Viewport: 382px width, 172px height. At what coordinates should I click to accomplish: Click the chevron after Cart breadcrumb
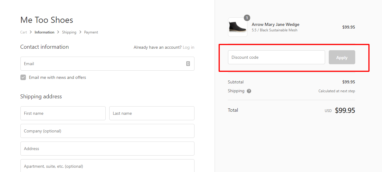(31, 32)
